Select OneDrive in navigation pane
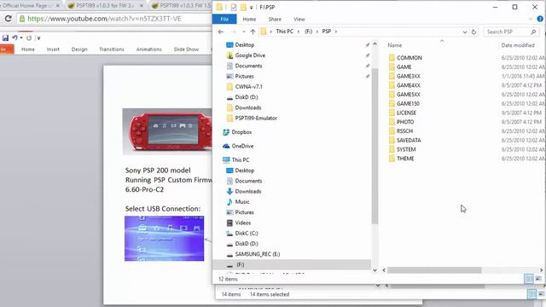The height and width of the screenshot is (307, 546). point(242,146)
